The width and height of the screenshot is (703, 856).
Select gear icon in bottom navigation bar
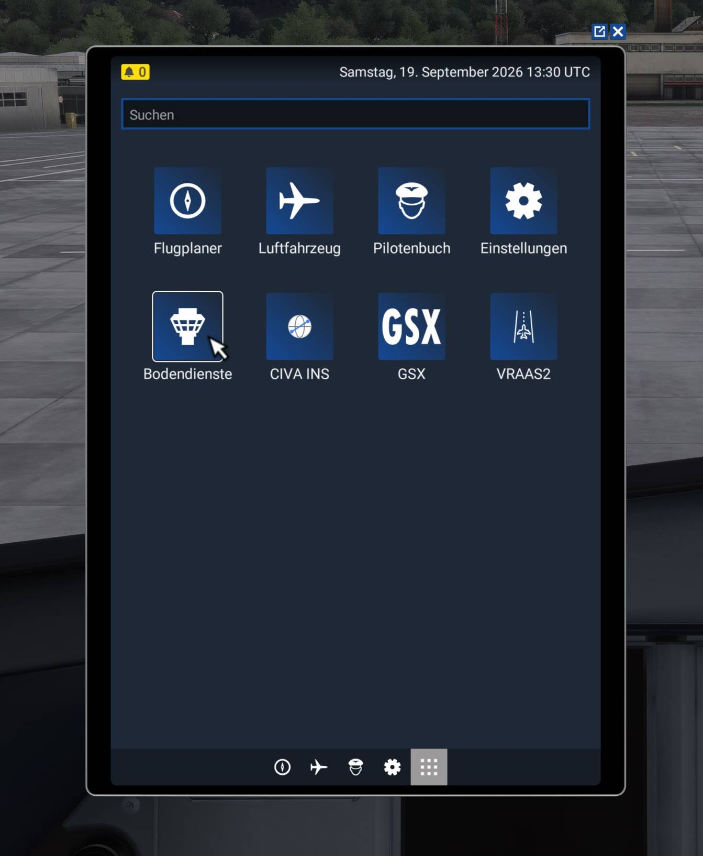click(392, 767)
